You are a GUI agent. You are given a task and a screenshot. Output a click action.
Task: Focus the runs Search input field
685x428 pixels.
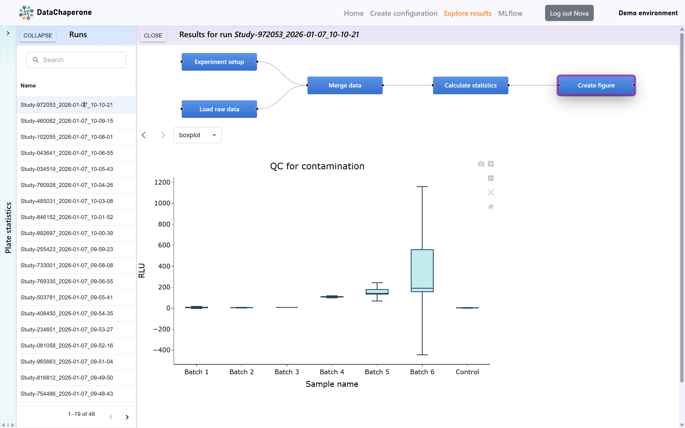(82, 60)
